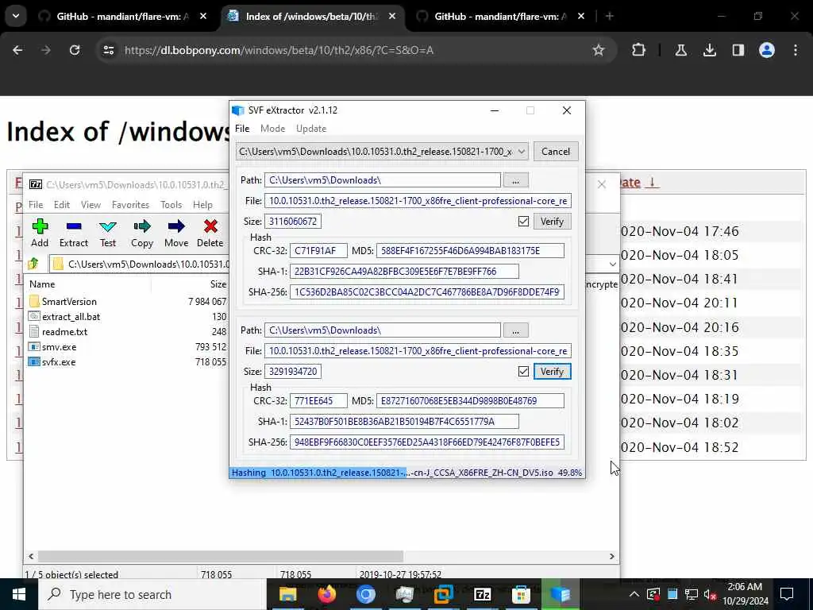This screenshot has width=813, height=610.
Task: Open a new browser tab
Action: pos(610,16)
